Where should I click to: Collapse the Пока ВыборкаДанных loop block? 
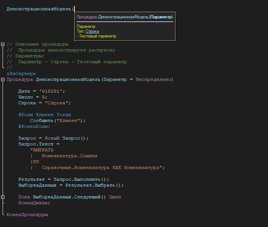[3, 197]
